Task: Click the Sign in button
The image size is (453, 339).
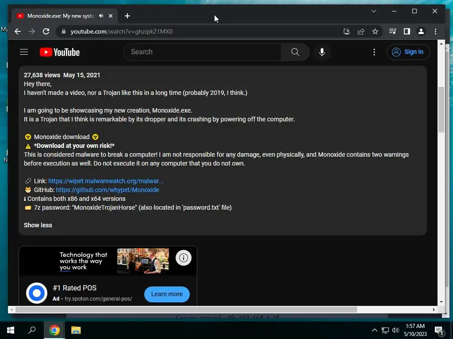Action: 408,52
